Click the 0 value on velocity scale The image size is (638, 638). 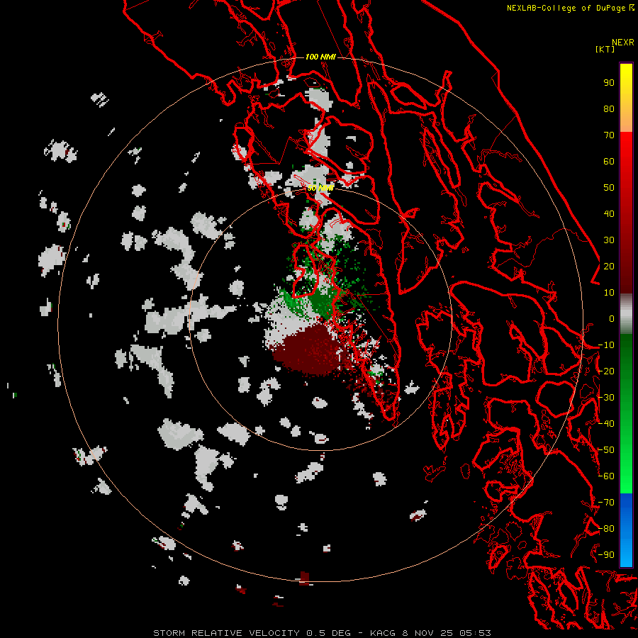(x=612, y=318)
